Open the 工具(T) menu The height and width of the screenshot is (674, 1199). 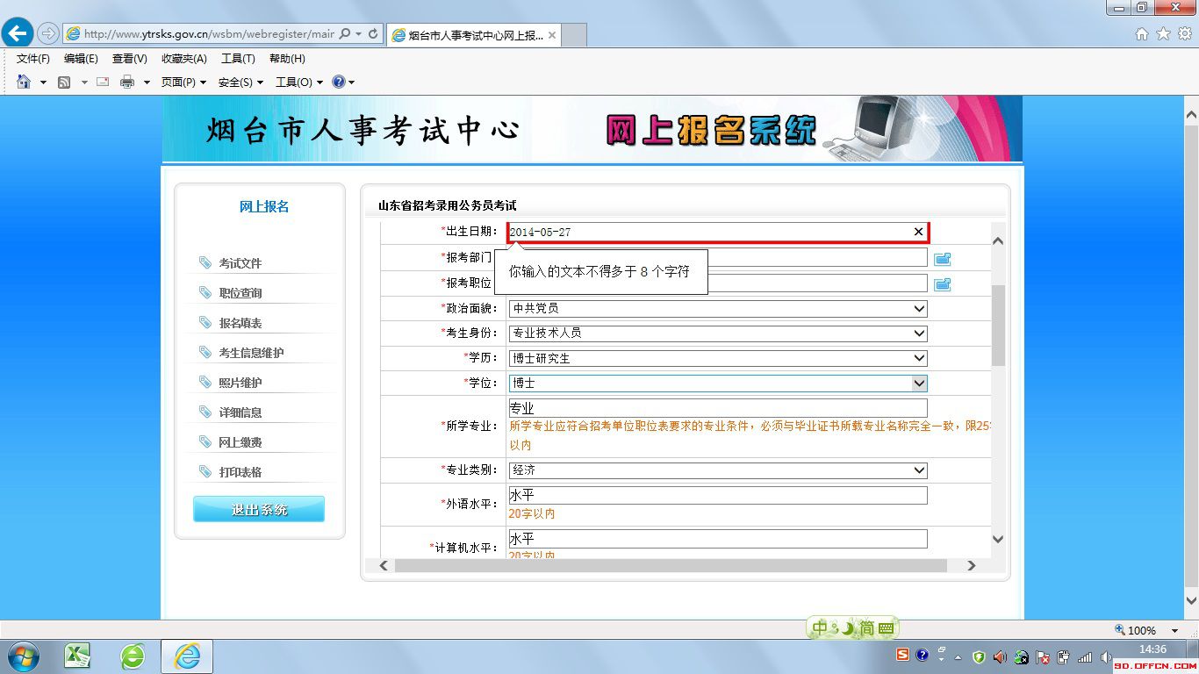coord(238,59)
